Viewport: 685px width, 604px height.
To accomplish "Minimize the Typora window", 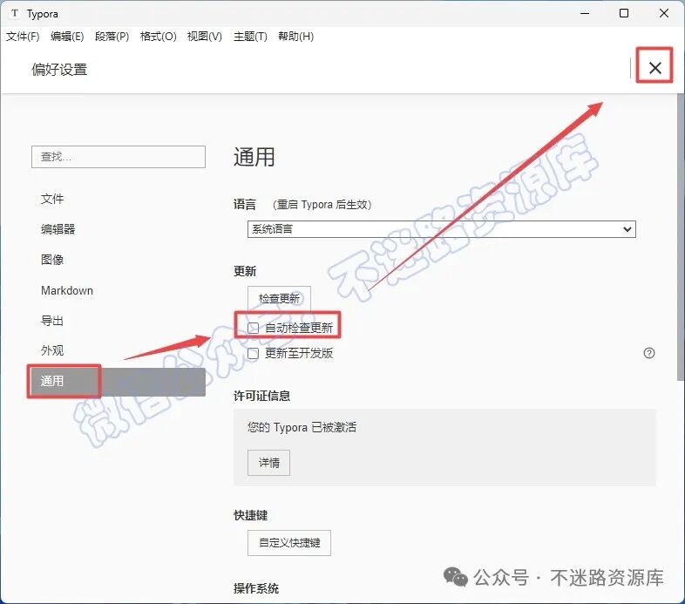I will pyautogui.click(x=585, y=14).
